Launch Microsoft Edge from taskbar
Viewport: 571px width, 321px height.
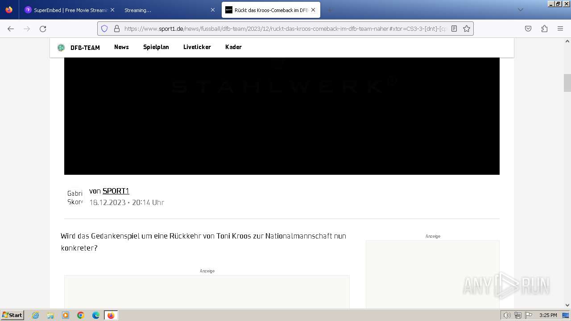(96, 315)
